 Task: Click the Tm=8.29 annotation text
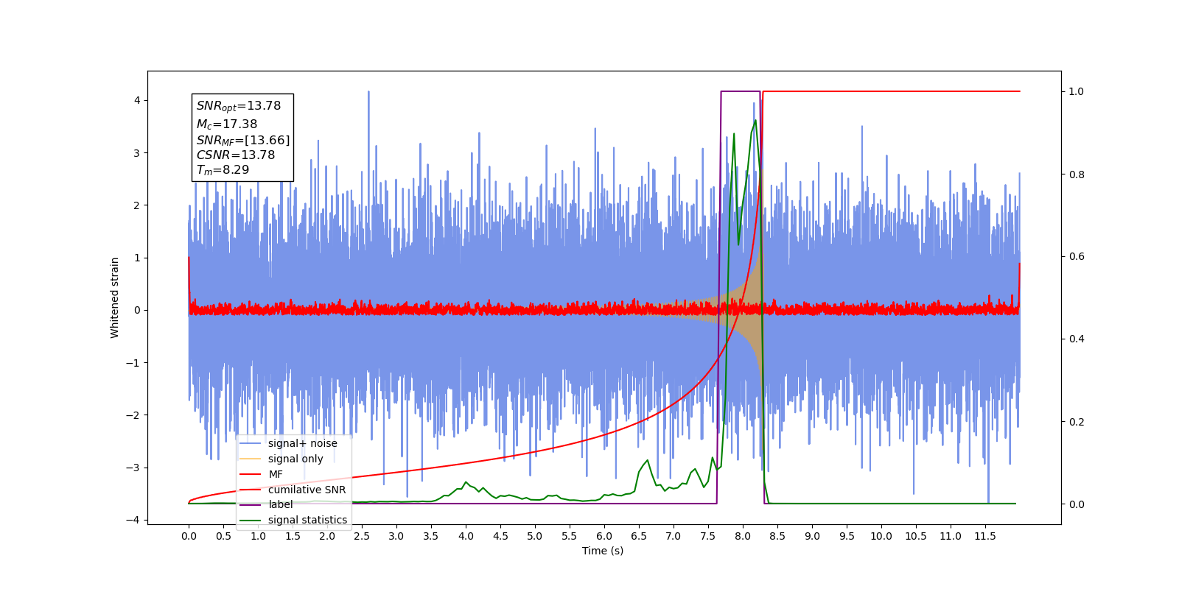click(x=223, y=170)
